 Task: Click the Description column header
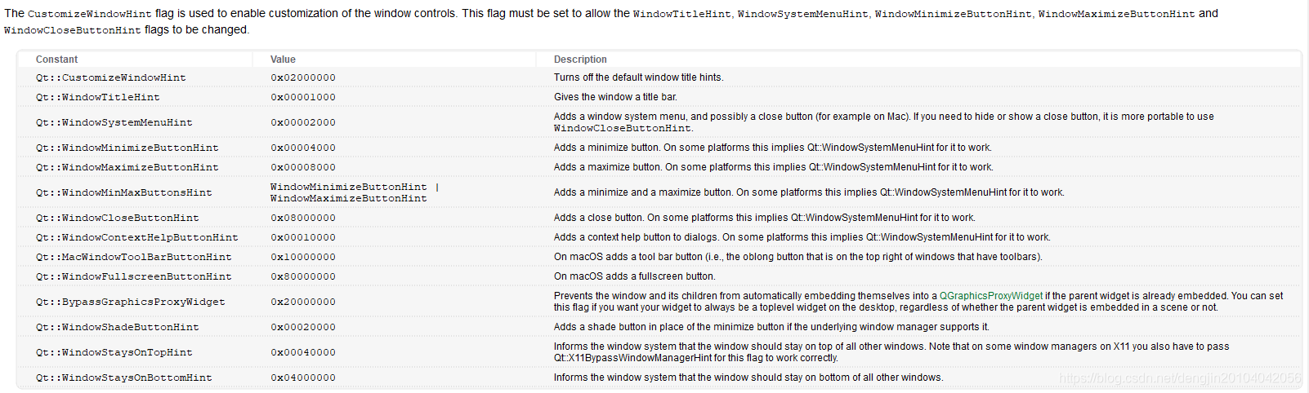[580, 60]
